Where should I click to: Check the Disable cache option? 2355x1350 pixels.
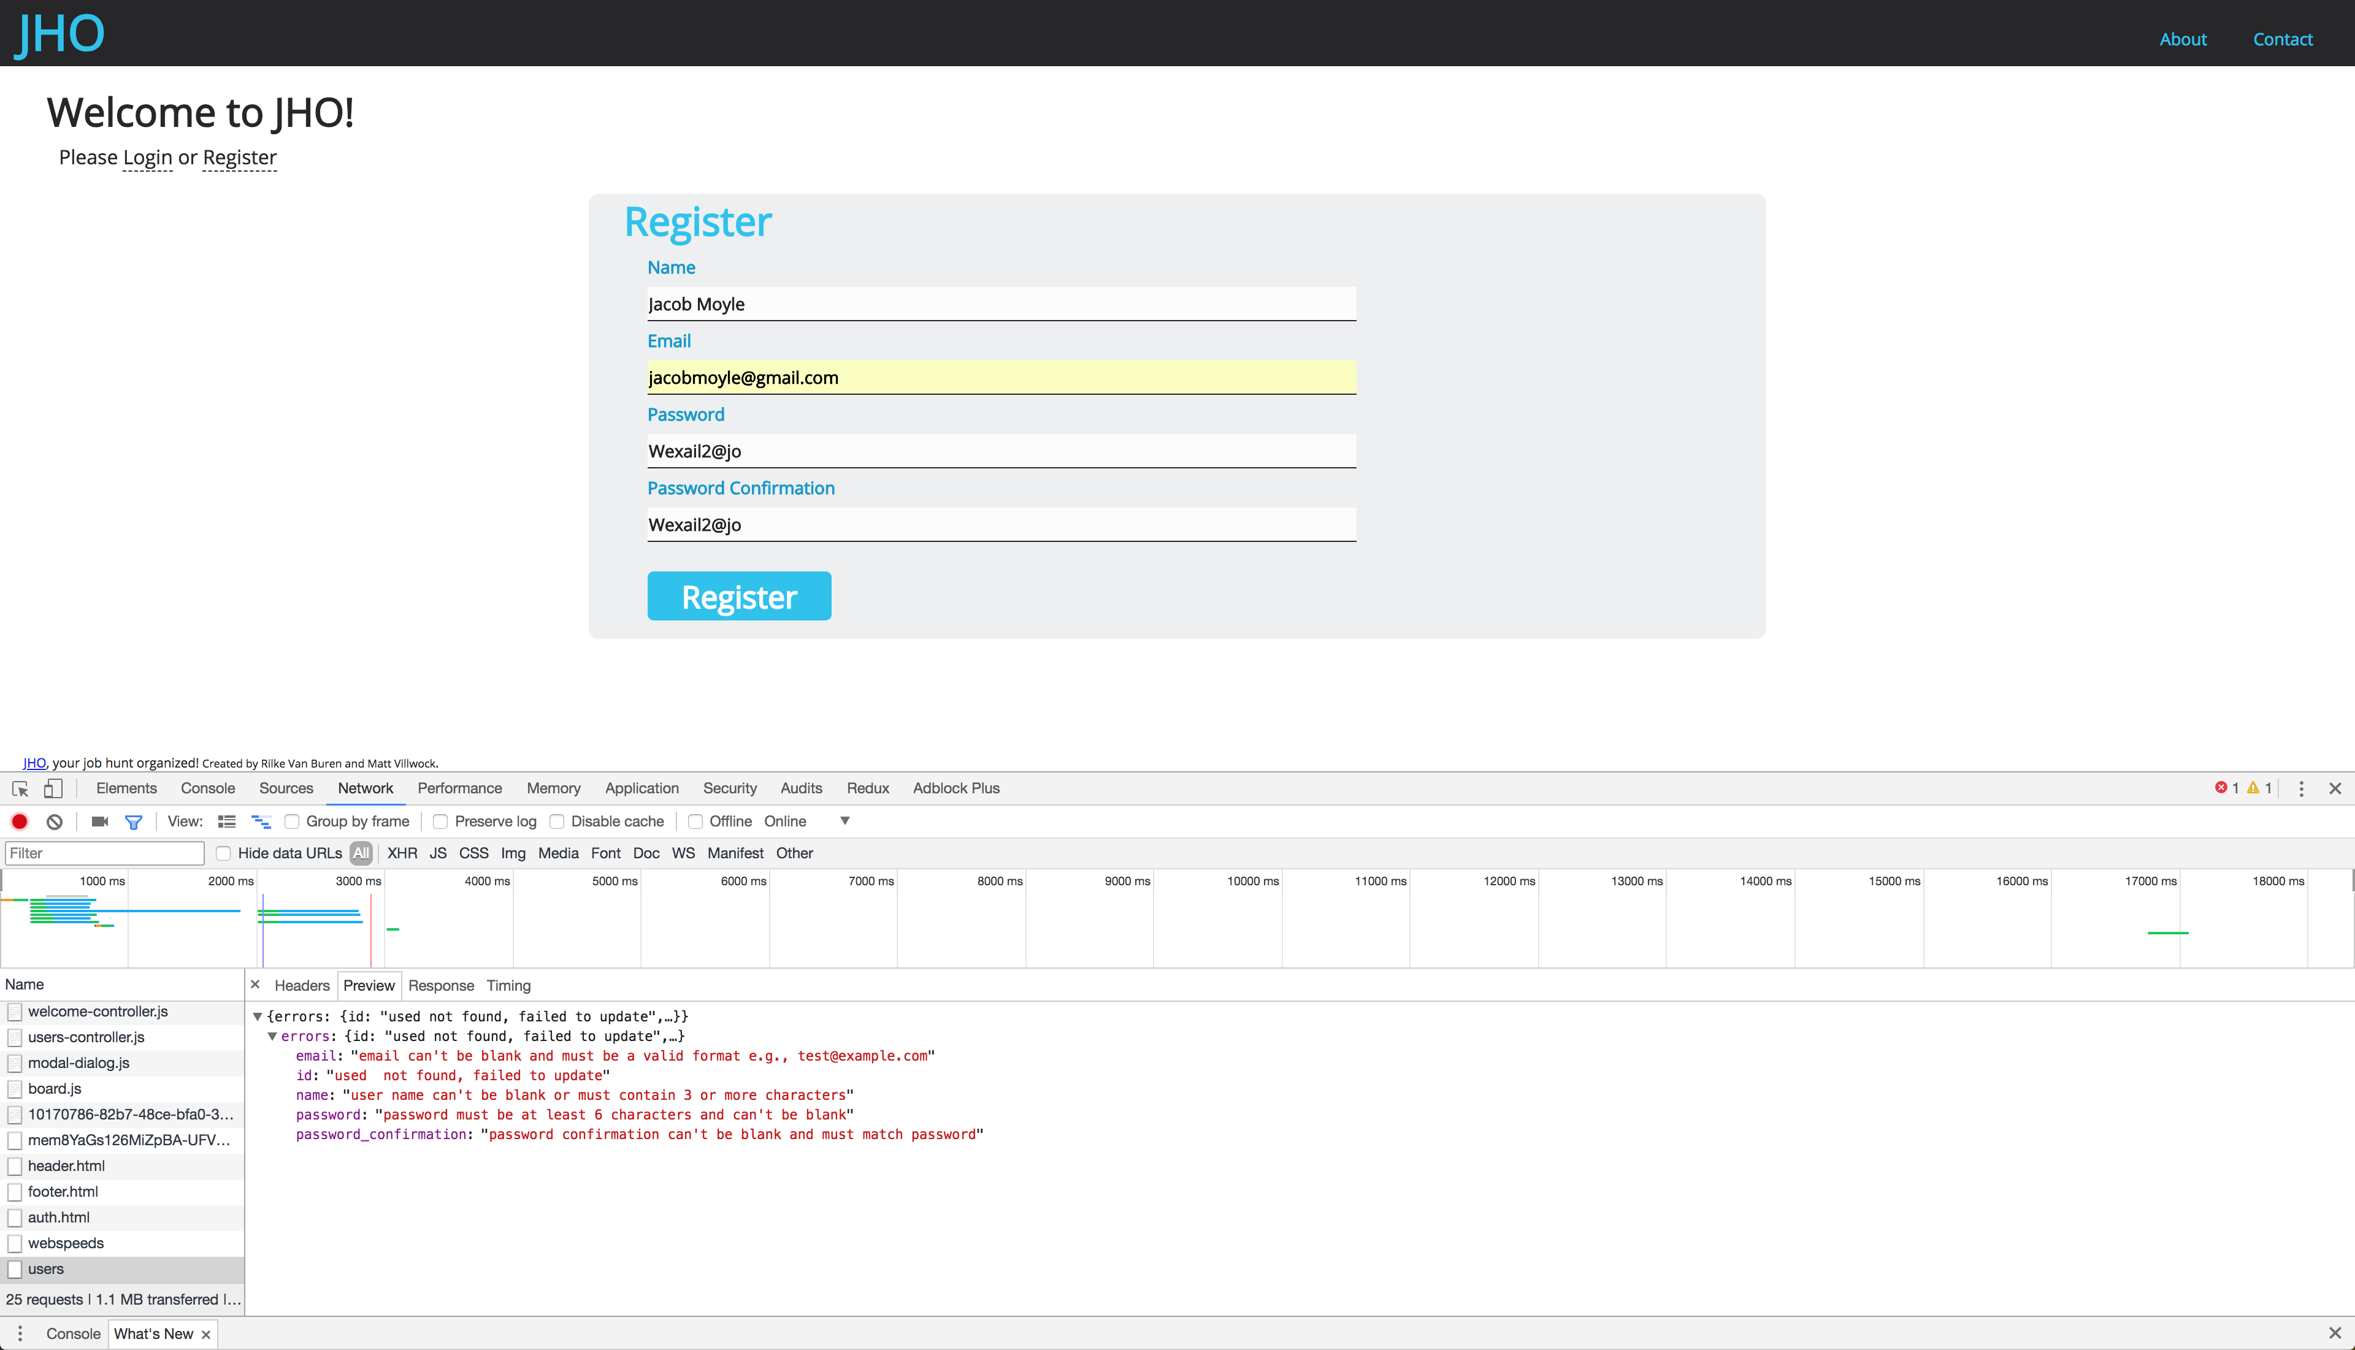coord(557,822)
